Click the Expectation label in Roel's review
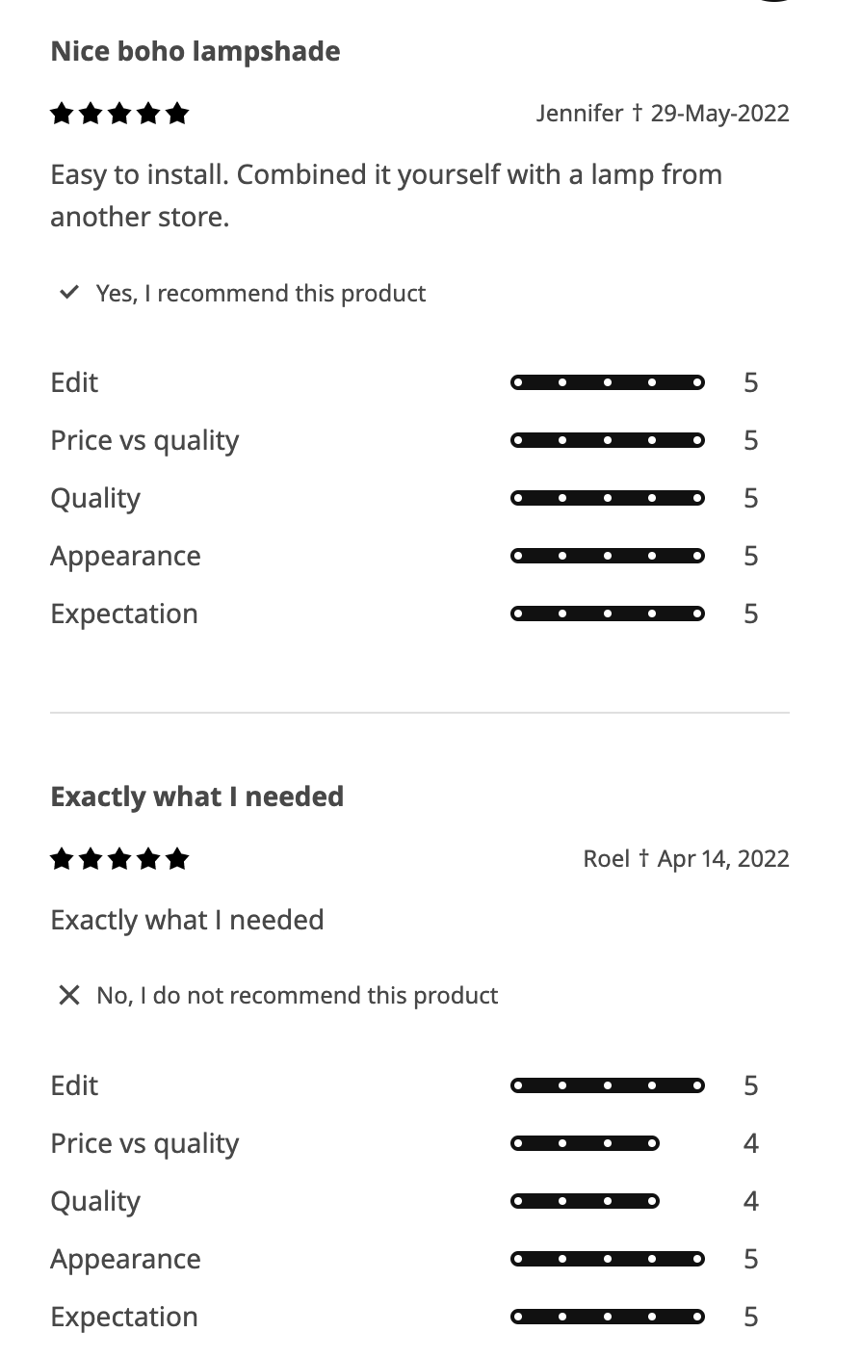 123,1317
